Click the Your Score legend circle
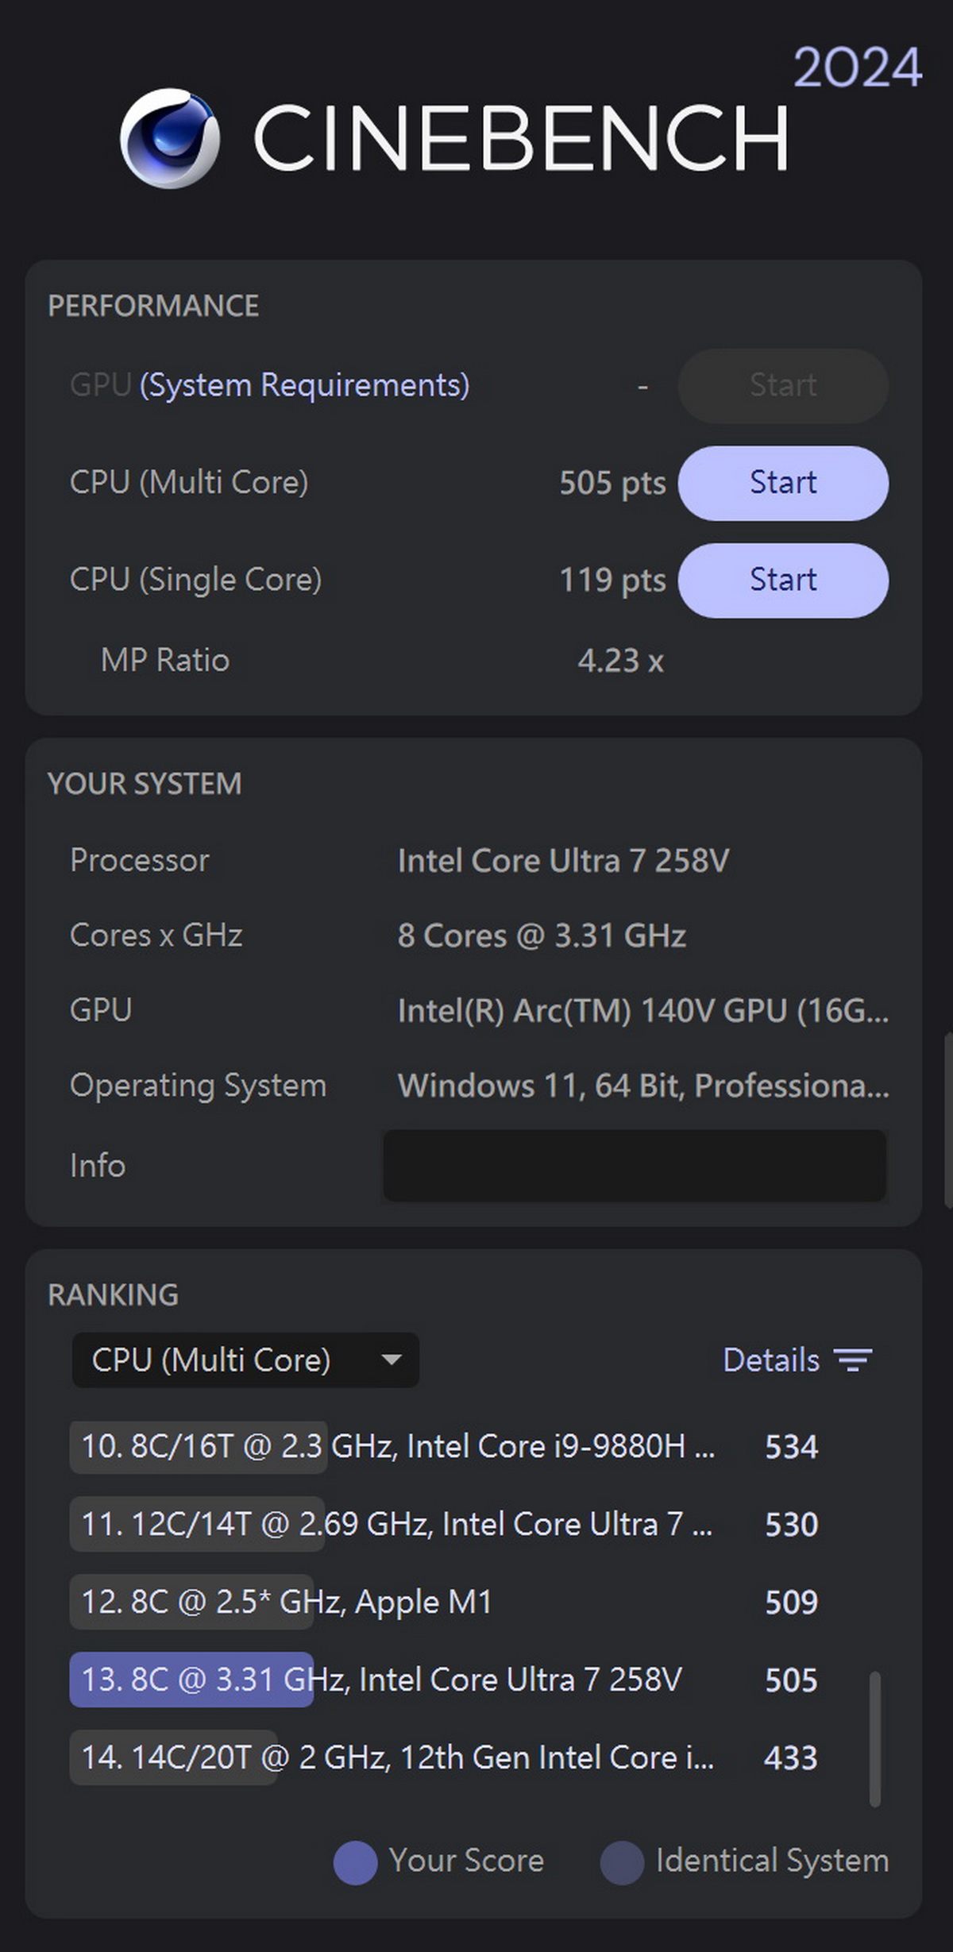This screenshot has width=953, height=1952. coord(355,1862)
